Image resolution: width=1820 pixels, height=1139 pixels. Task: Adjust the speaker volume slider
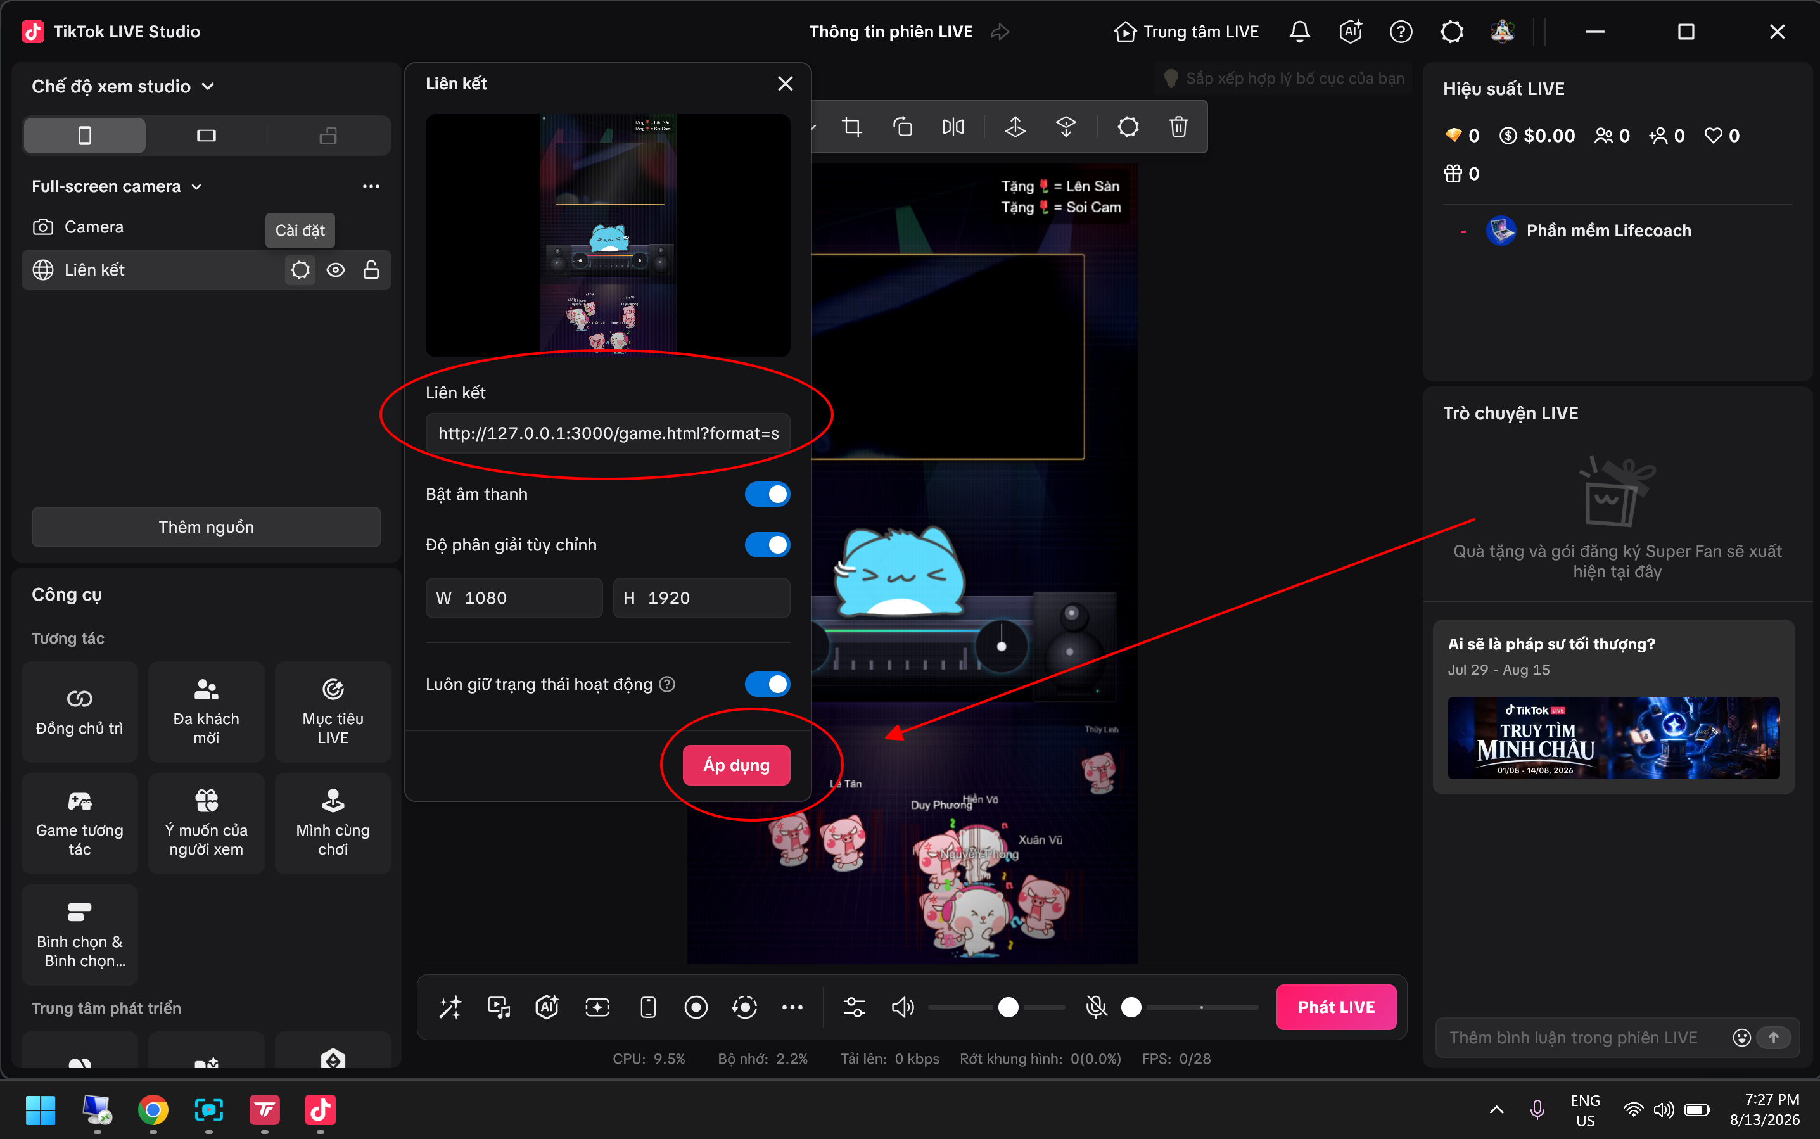click(996, 1007)
